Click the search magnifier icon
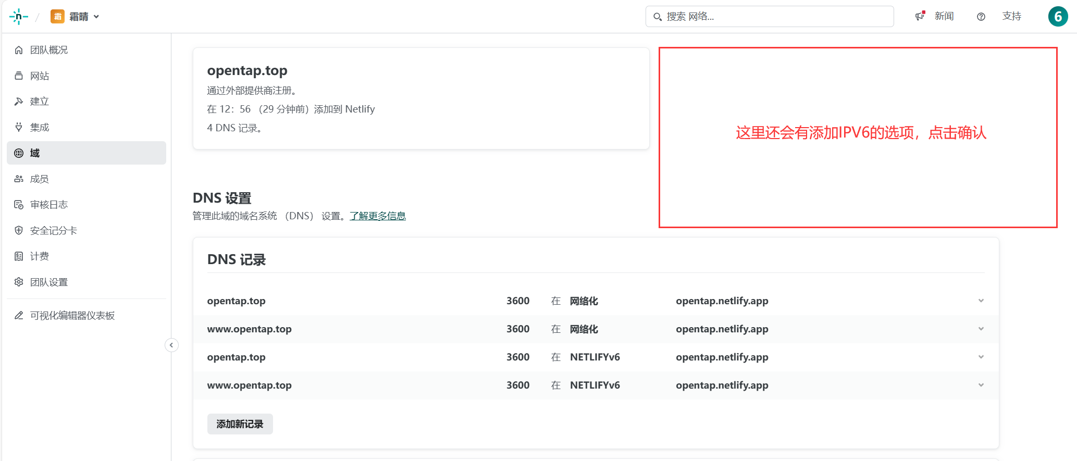The height and width of the screenshot is (461, 1077). click(658, 17)
